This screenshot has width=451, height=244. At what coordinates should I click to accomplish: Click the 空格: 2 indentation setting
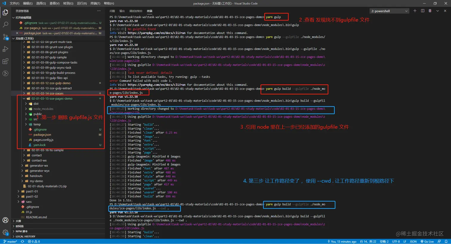pos(384,242)
